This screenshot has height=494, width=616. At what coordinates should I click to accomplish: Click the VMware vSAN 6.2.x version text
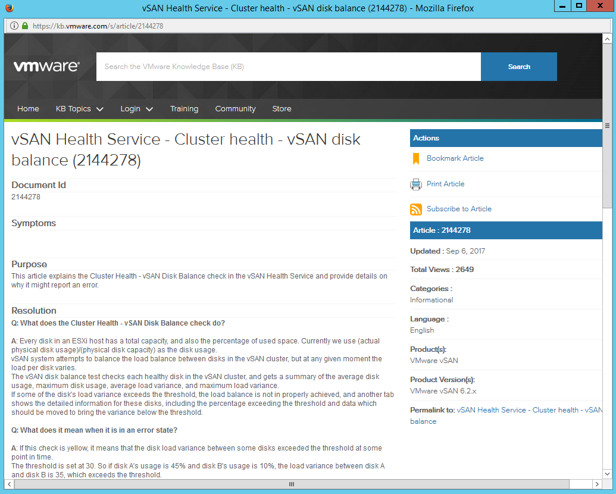(x=443, y=391)
